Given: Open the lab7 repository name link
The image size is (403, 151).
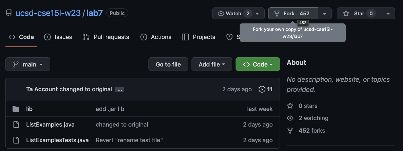Looking at the screenshot, I should [95, 13].
